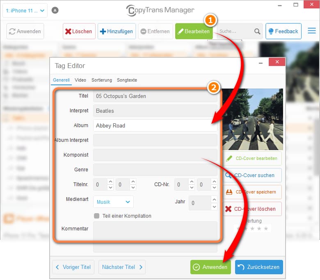Minimize the Tag Editor window
This screenshot has height=280, width=320.
(261, 63)
